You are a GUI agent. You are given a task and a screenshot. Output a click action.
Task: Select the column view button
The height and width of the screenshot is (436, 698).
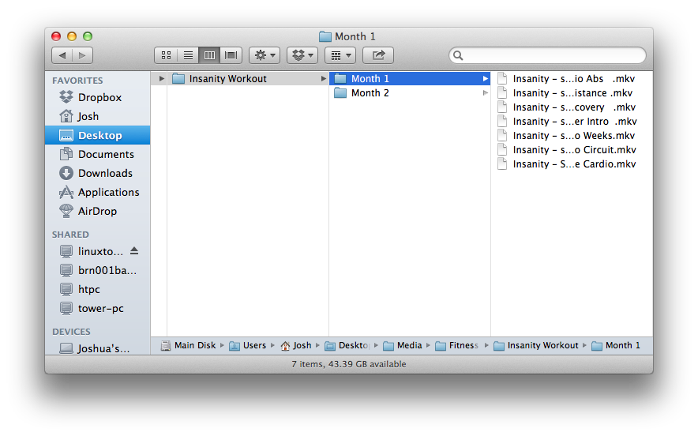(209, 55)
